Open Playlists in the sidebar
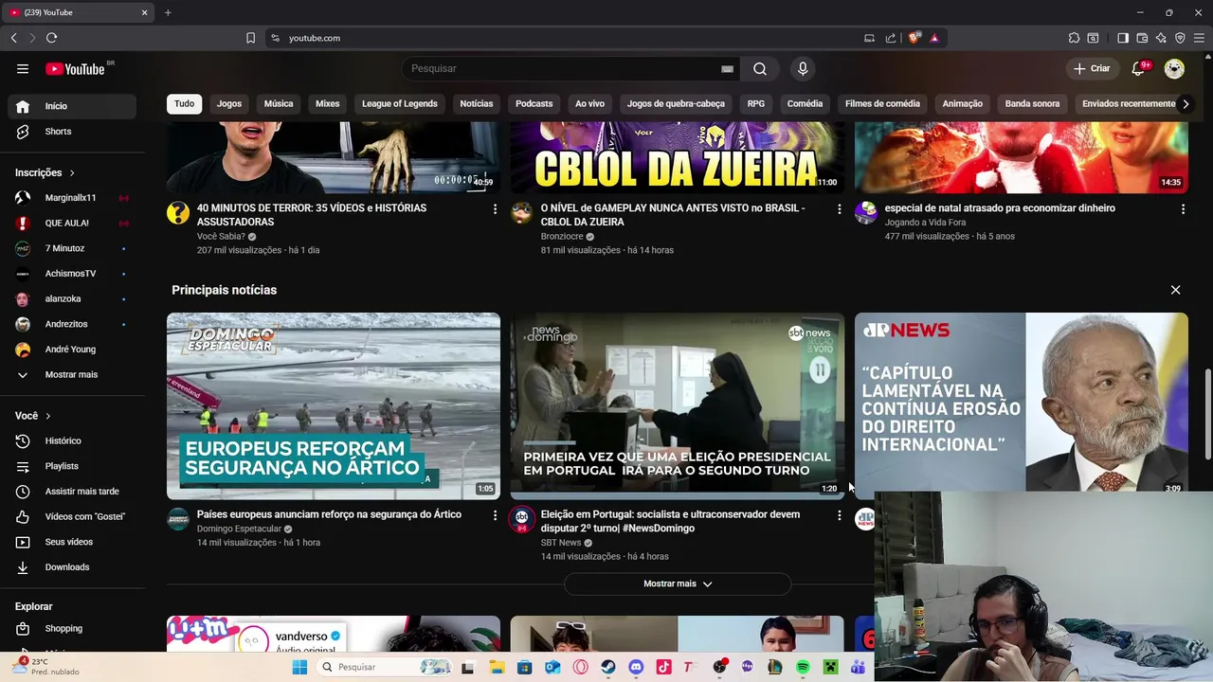The image size is (1213, 682). [72, 466]
